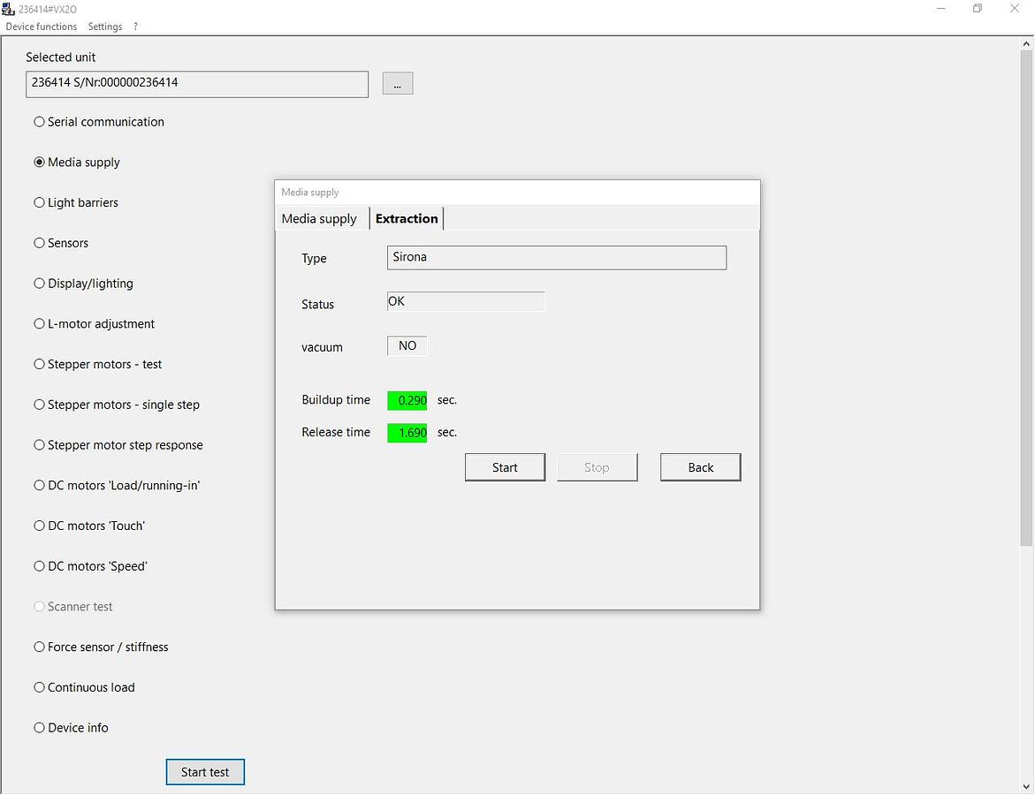The width and height of the screenshot is (1035, 795).
Task: Open the Device functions menu
Action: tap(42, 26)
